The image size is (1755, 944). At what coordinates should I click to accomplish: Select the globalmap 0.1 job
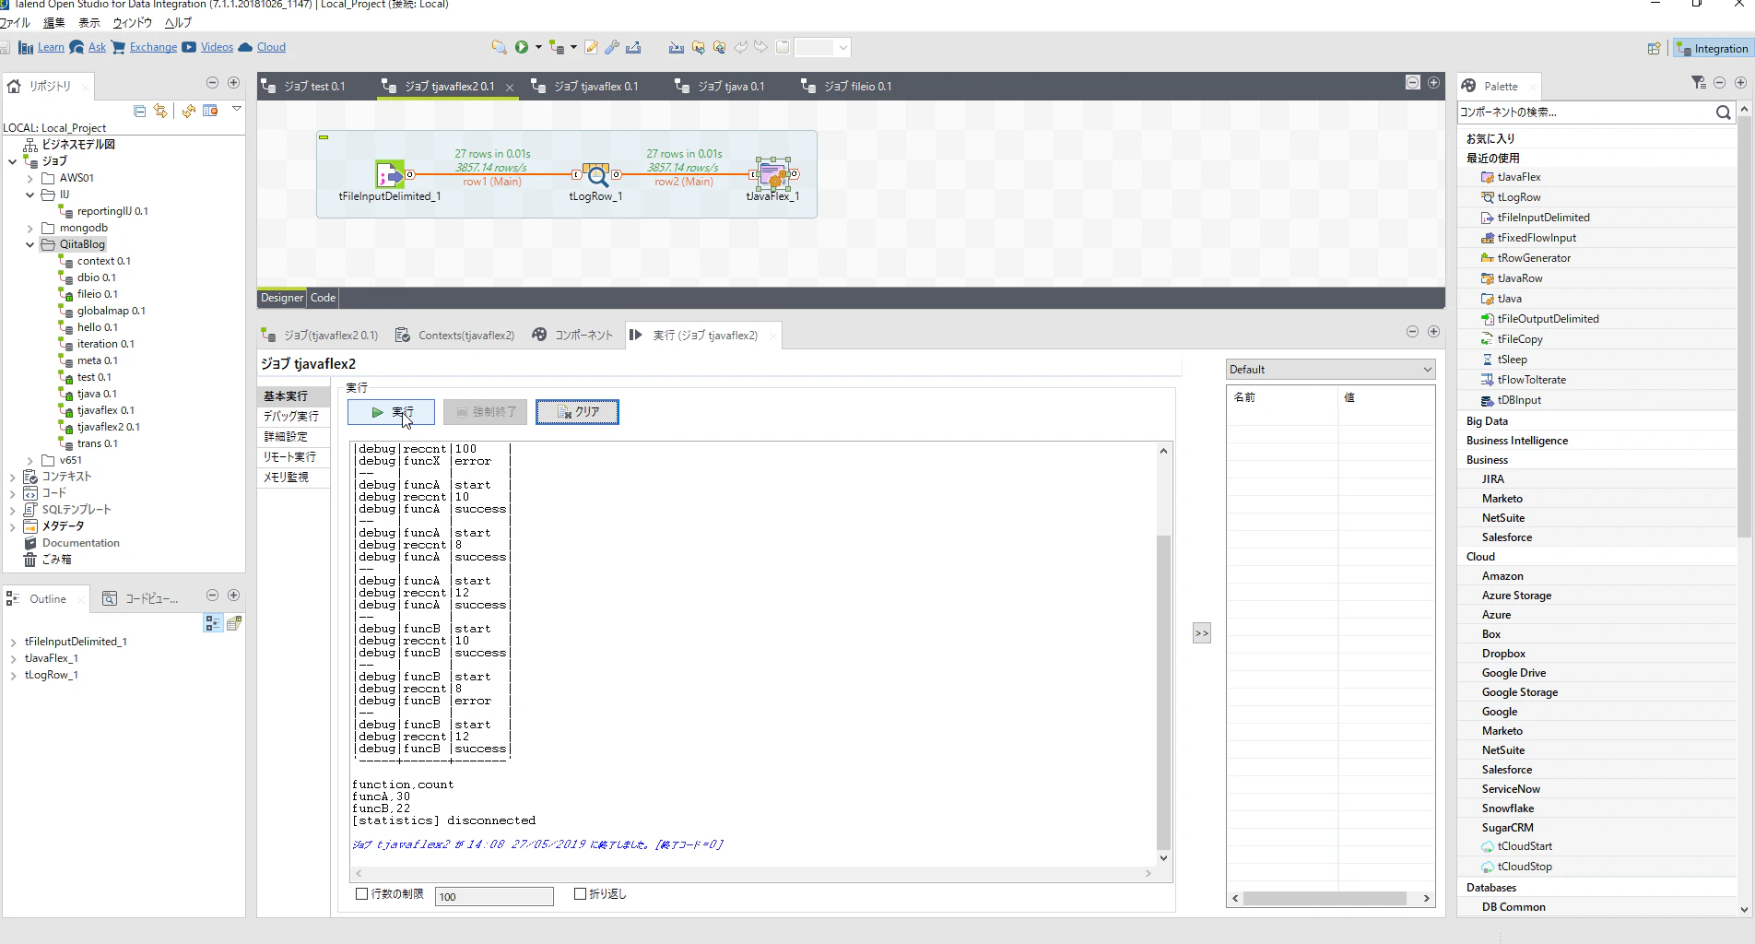coord(102,311)
